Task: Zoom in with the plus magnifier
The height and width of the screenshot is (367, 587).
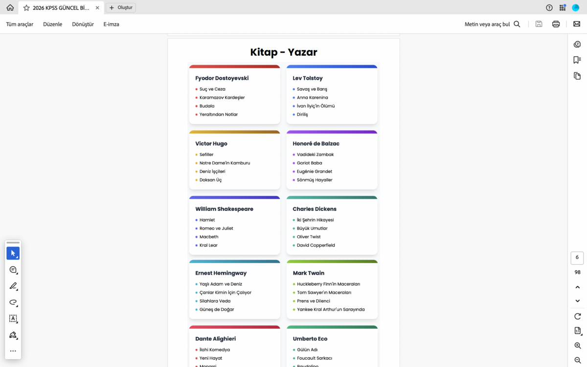Action: [x=577, y=345]
